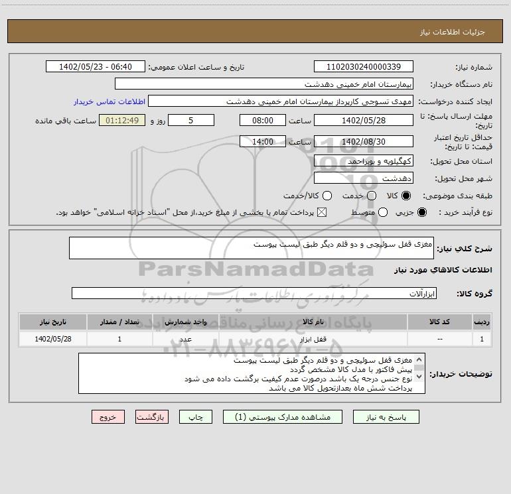
Task: Select the کالا radio button
Action: [405, 196]
